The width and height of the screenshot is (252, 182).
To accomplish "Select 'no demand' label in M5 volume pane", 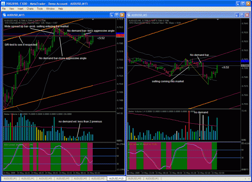I will [201, 112].
